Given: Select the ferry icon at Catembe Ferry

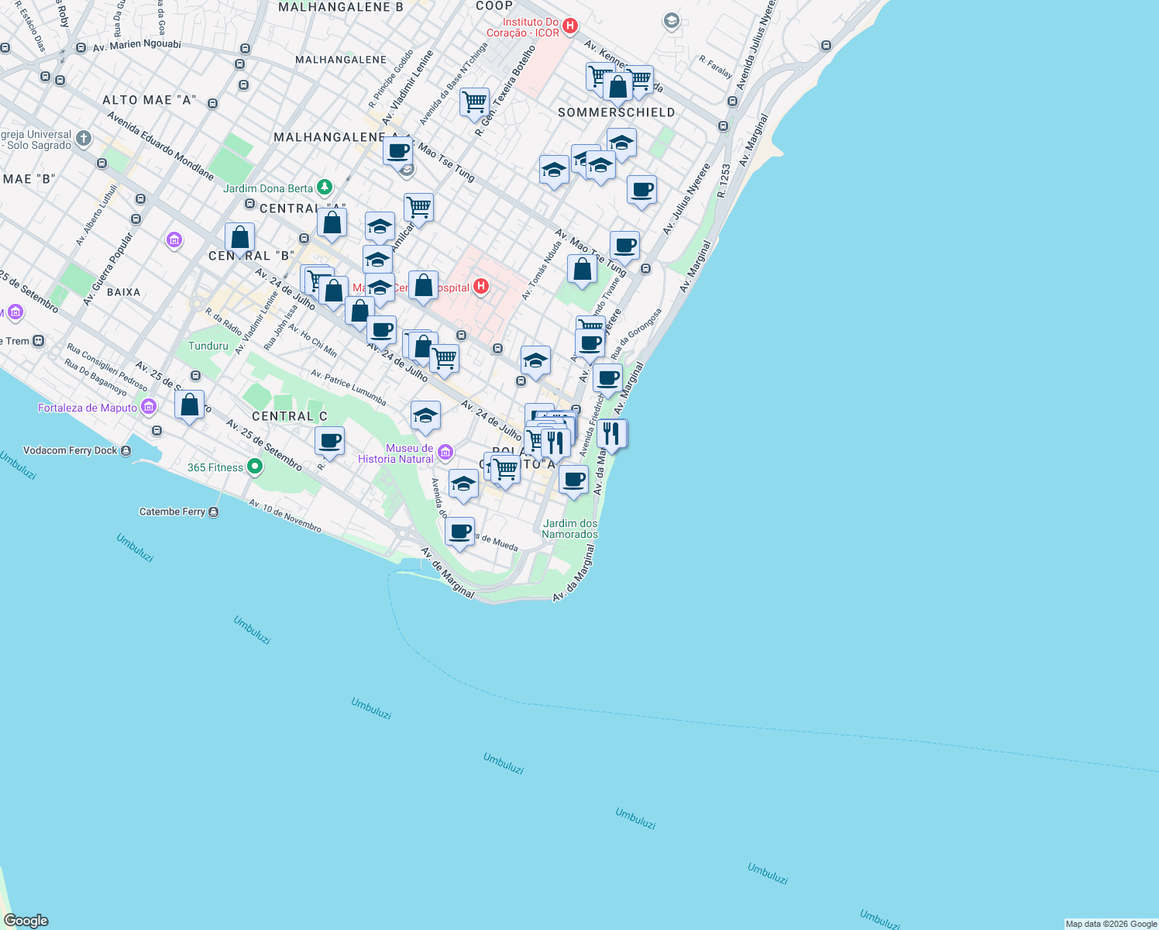Looking at the screenshot, I should 213,511.
